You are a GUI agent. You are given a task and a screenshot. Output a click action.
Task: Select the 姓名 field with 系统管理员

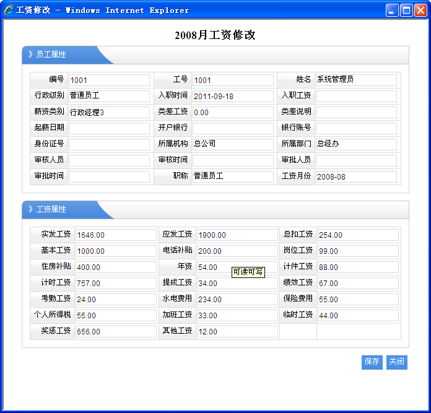[x=356, y=80]
